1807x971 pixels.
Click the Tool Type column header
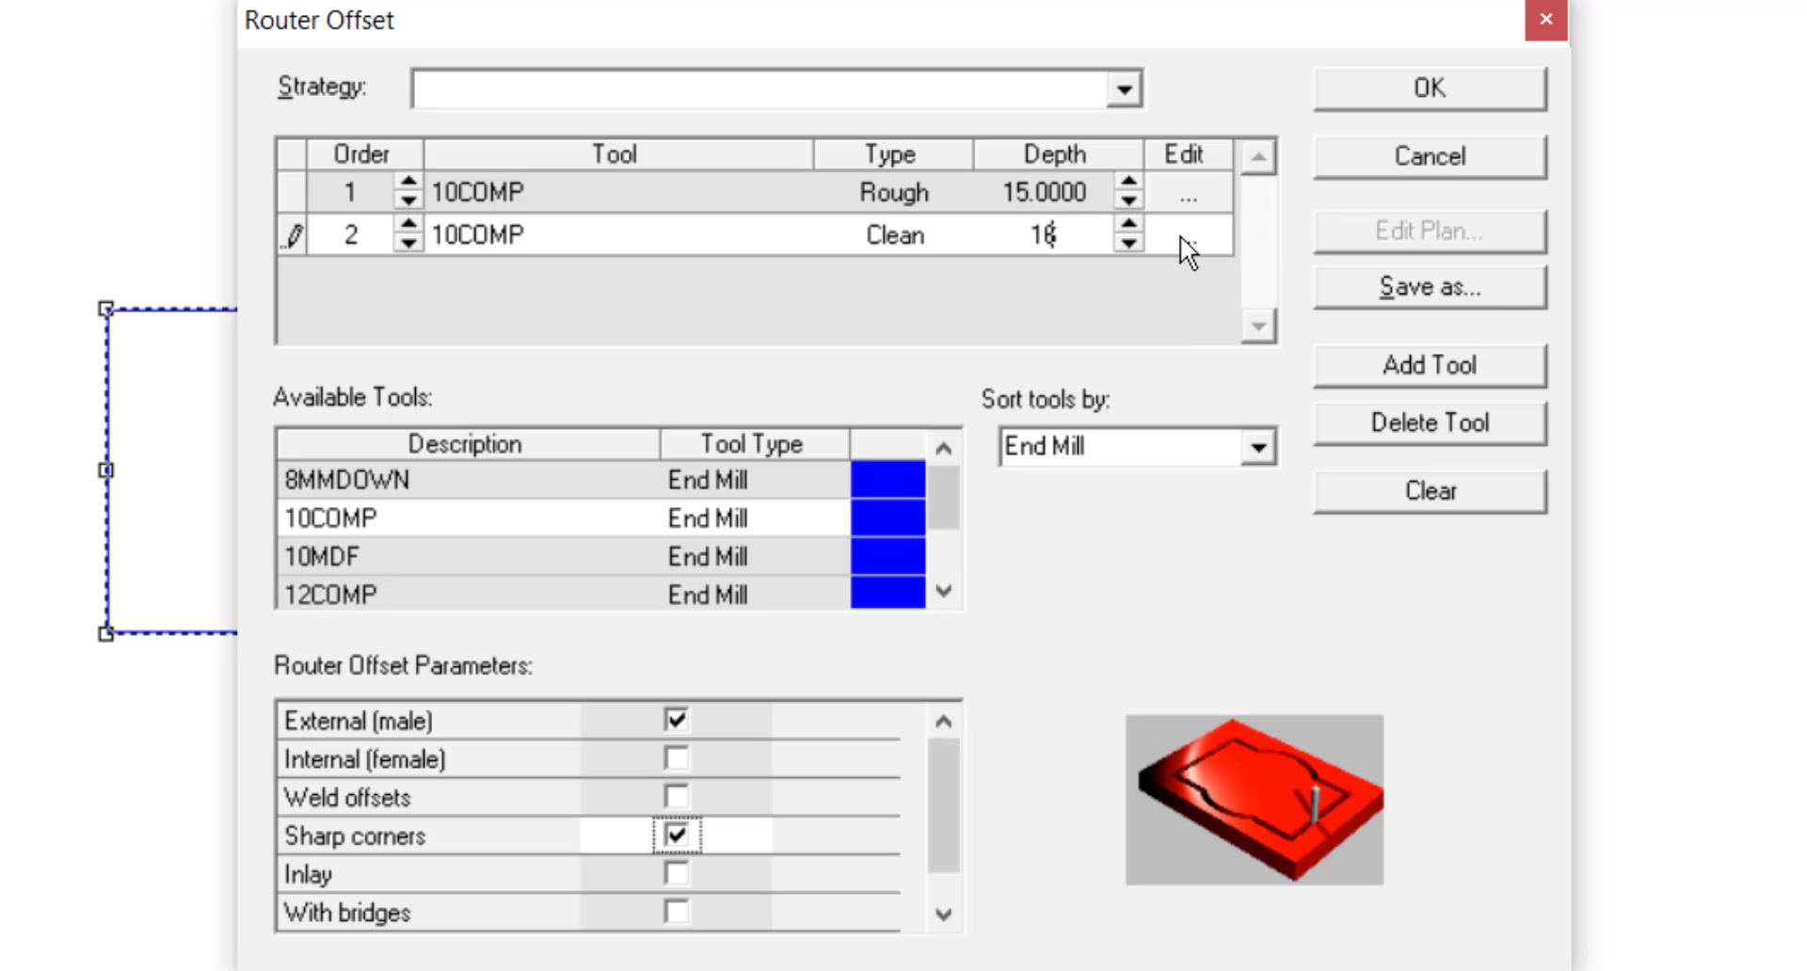coord(754,444)
